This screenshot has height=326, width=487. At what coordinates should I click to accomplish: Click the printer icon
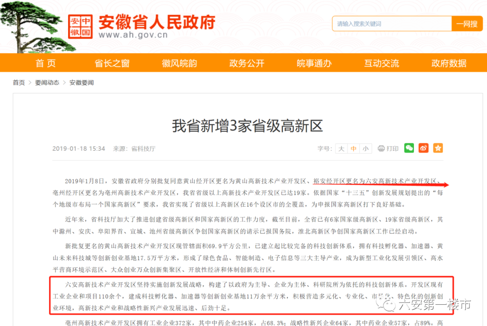click(x=381, y=149)
